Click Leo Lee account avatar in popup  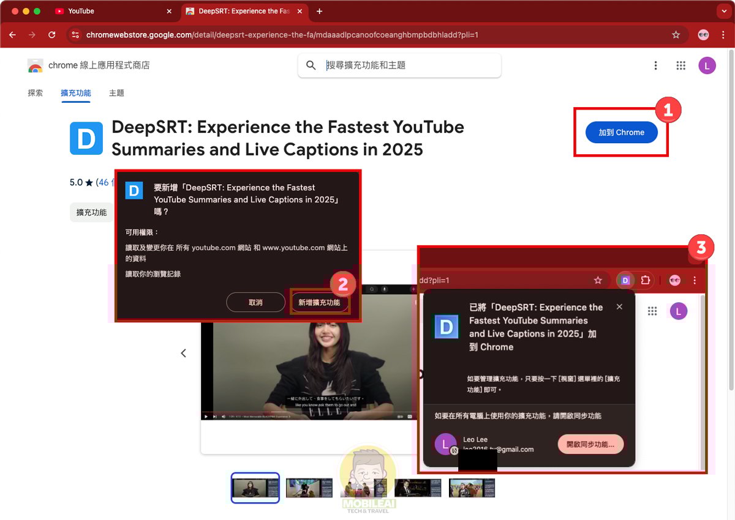[445, 444]
